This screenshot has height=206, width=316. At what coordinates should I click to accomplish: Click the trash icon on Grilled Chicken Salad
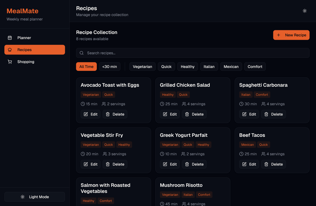click(187, 114)
